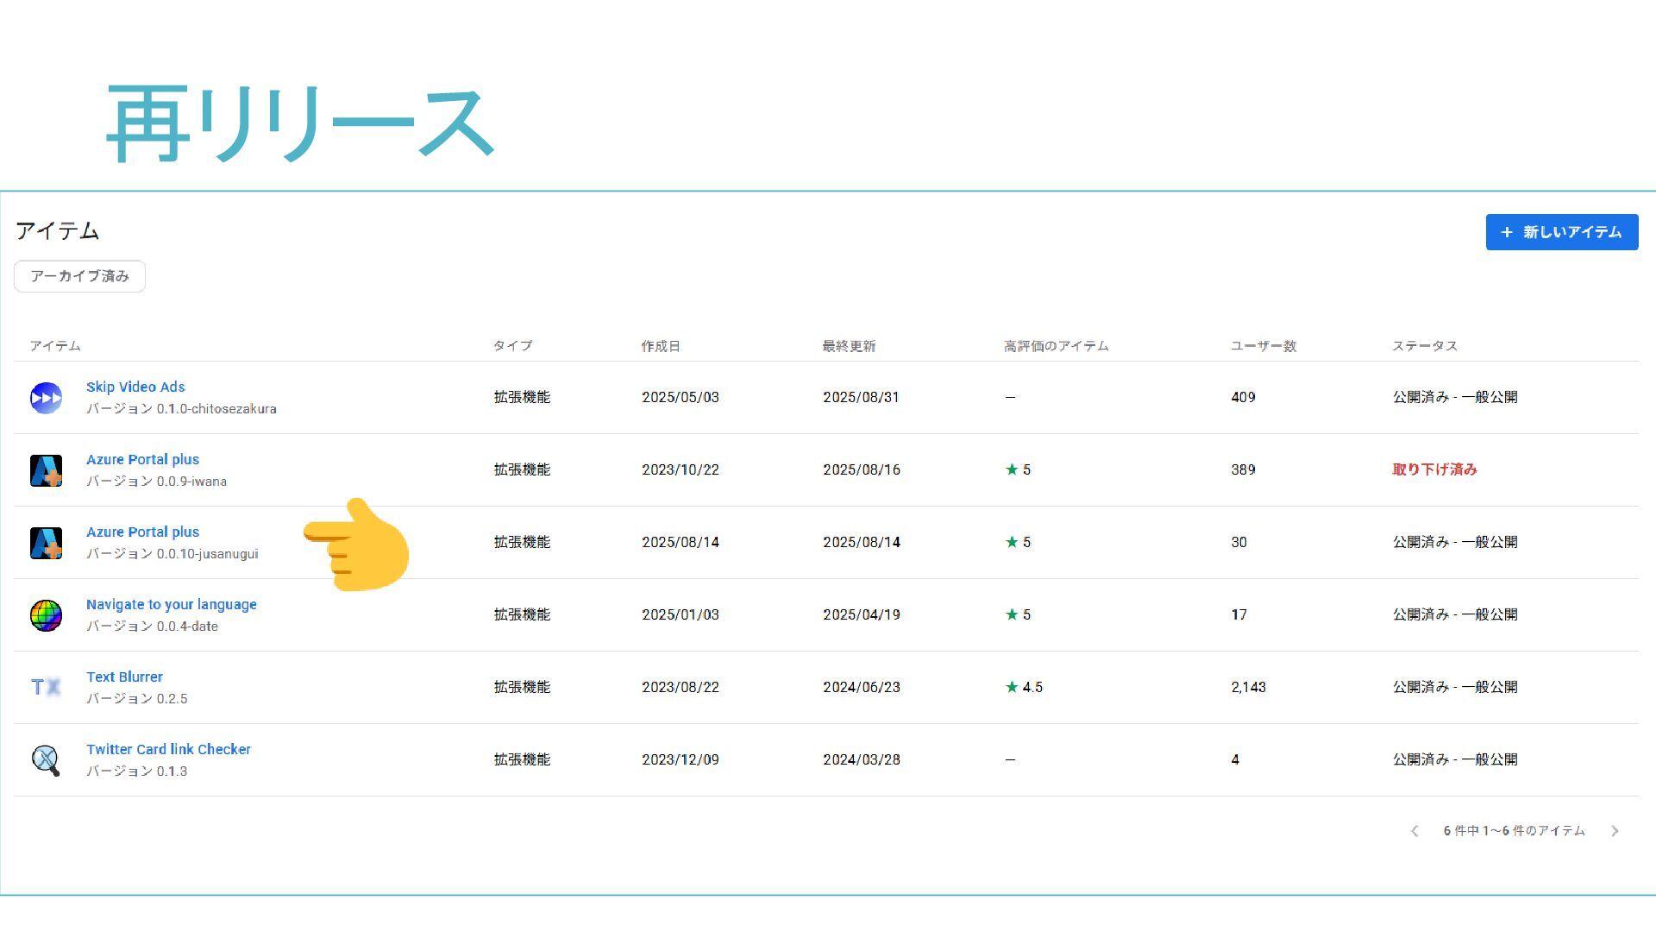Click the Azure Portal plus 0.0.10-jusanugui icon
This screenshot has width=1656, height=932.
[46, 543]
